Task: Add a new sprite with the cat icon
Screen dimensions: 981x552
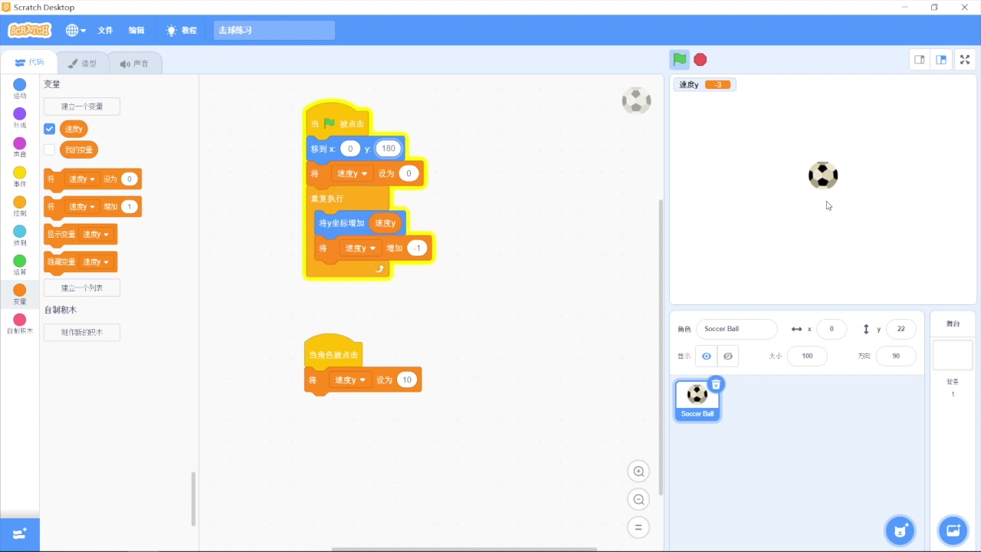Action: pyautogui.click(x=900, y=530)
